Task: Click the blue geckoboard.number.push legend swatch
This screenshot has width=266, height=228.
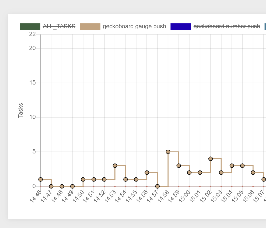Action: tap(181, 26)
